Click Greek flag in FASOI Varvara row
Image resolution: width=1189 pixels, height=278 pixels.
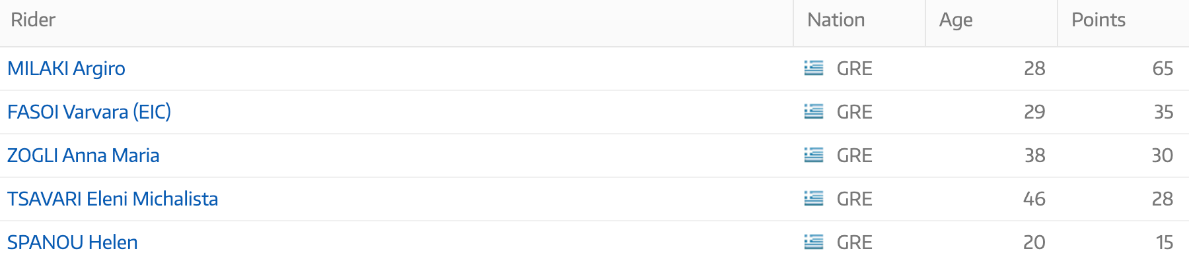[x=814, y=112]
